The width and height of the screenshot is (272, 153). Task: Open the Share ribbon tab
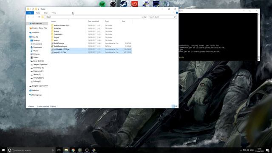[x=46, y=13]
